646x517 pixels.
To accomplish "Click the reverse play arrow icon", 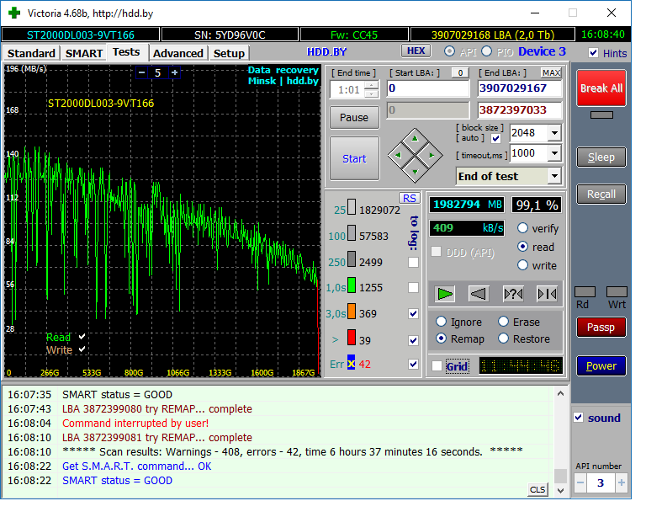I will (479, 294).
